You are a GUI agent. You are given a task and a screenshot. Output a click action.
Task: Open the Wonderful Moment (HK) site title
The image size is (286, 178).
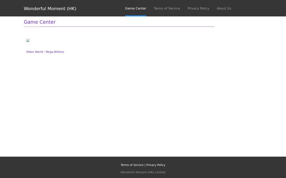pos(50,9)
